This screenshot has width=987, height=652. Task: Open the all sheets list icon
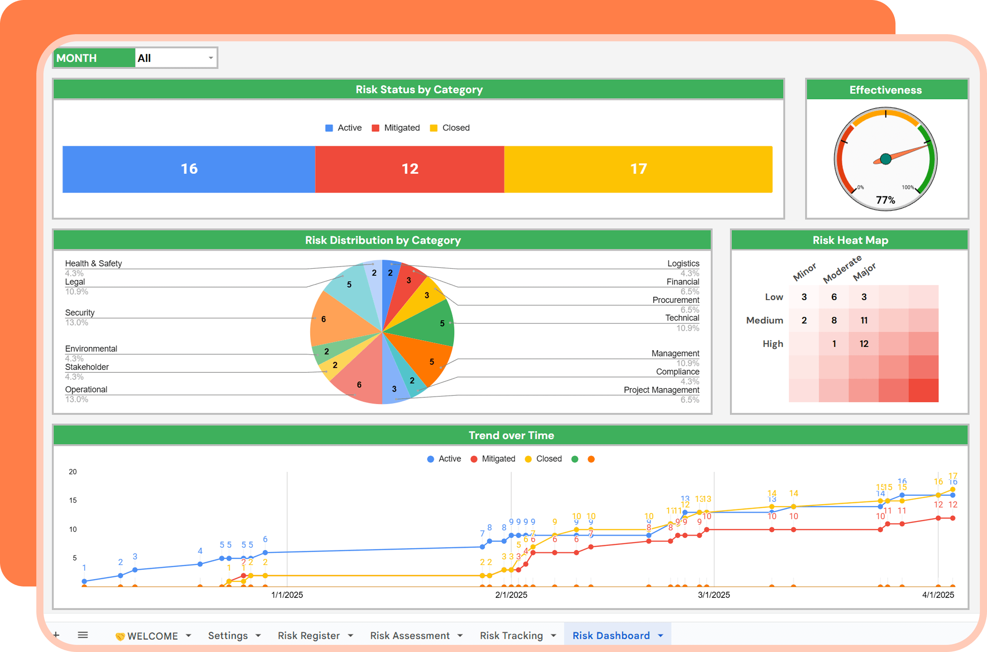click(x=83, y=635)
